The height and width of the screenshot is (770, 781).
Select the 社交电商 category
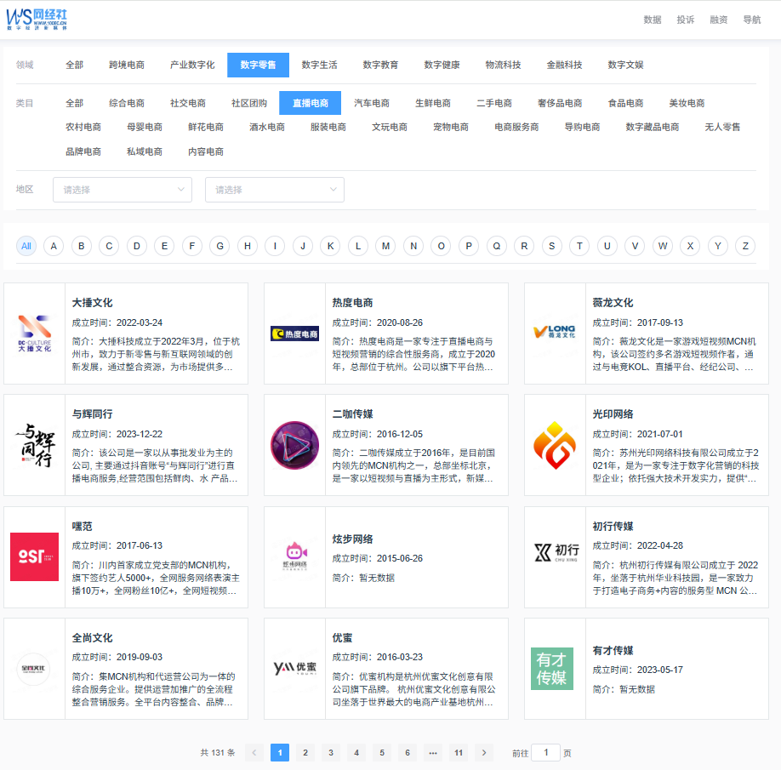coord(188,103)
